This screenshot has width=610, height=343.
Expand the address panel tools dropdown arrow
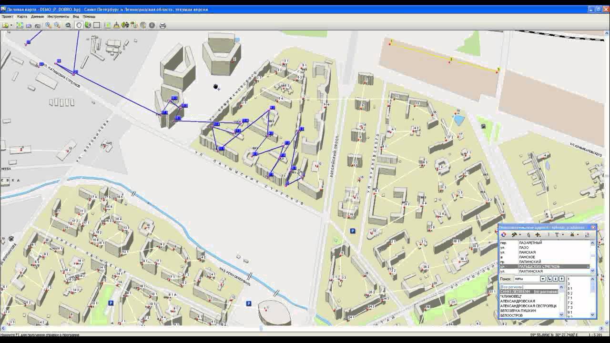520,234
